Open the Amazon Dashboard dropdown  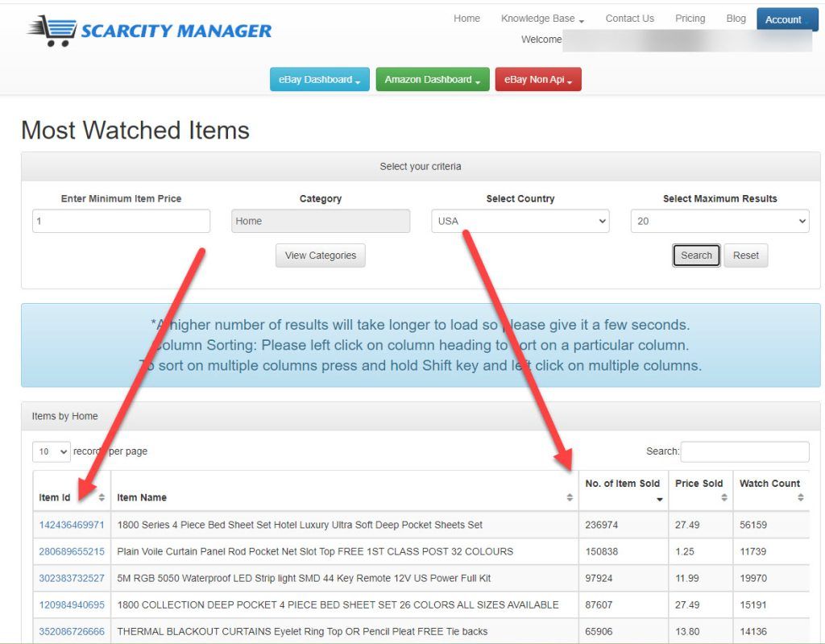(433, 80)
